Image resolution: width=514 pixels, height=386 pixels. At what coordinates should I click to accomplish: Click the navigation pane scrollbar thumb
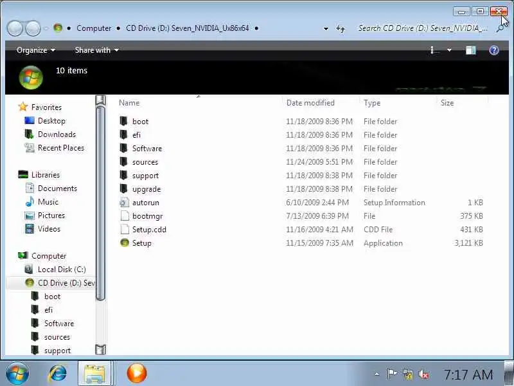(100, 203)
